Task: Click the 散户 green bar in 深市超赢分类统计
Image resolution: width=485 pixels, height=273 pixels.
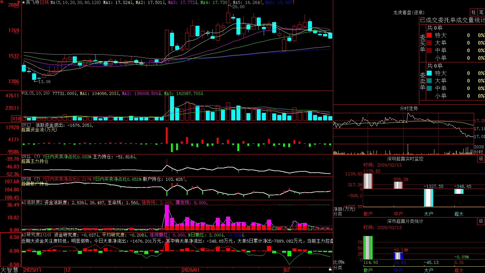Action: (x=368, y=248)
